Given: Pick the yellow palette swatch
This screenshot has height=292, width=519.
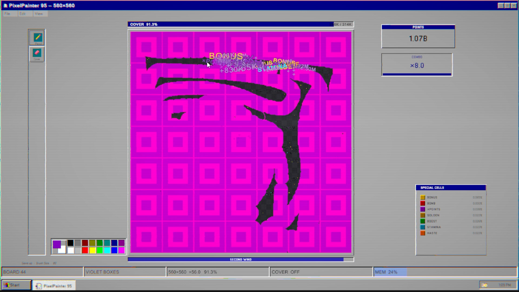Looking at the screenshot, I should tap(92, 250).
